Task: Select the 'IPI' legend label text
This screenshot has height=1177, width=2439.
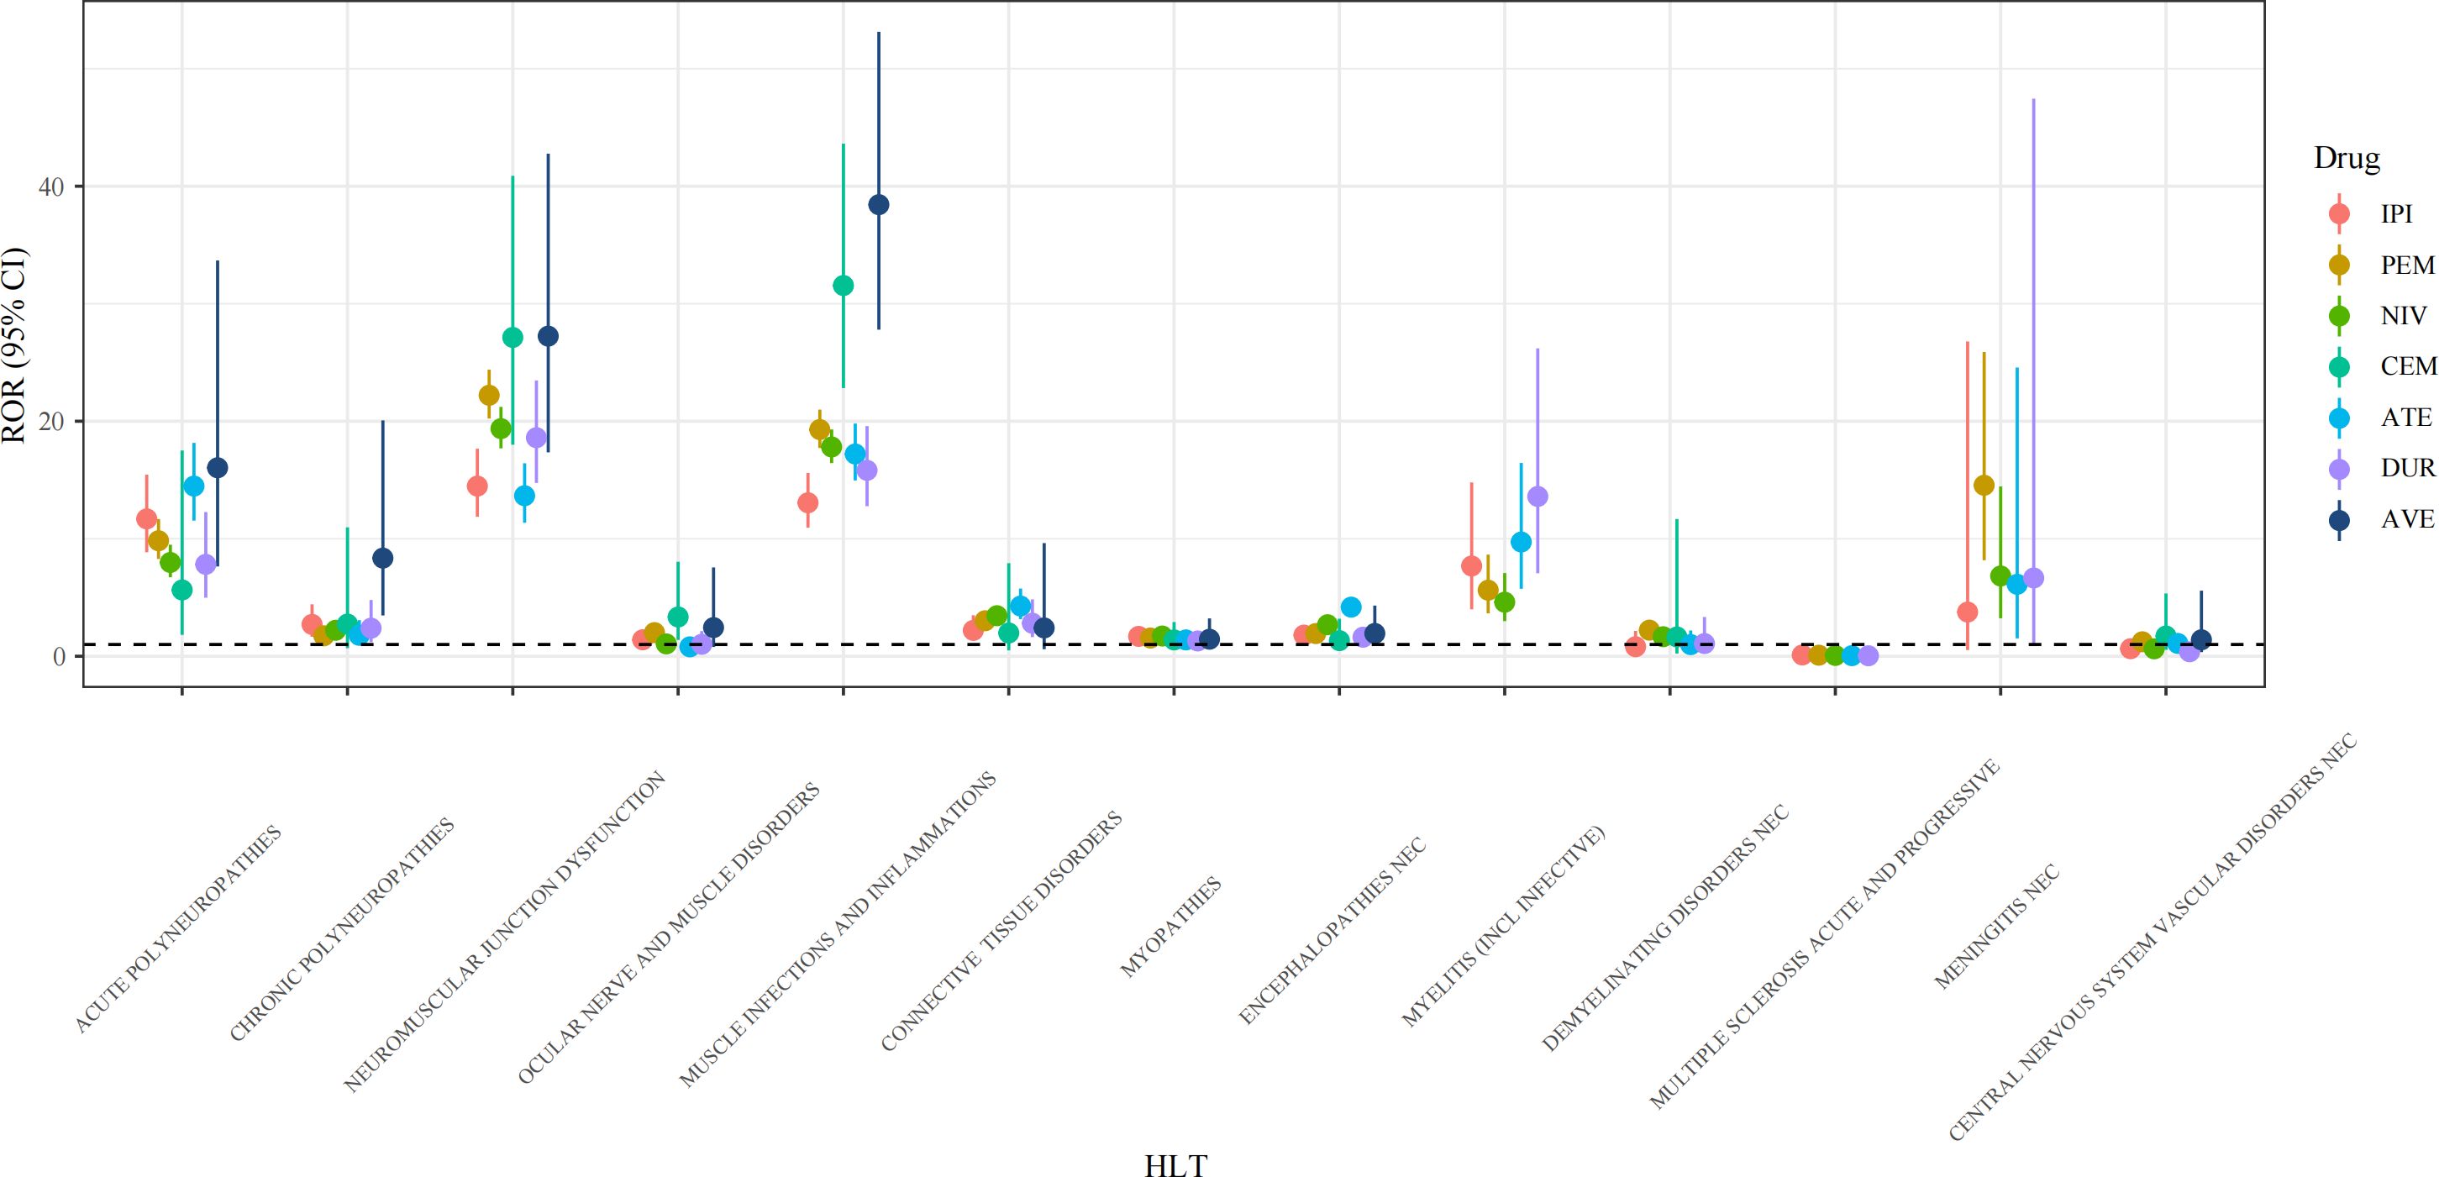Action: point(2396,214)
